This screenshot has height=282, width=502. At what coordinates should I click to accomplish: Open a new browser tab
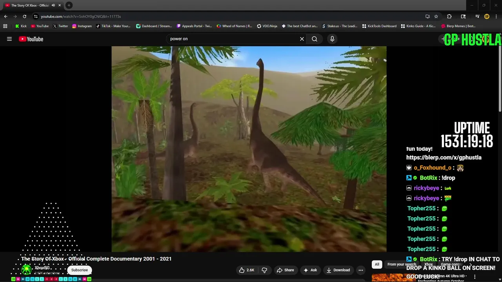click(x=69, y=5)
